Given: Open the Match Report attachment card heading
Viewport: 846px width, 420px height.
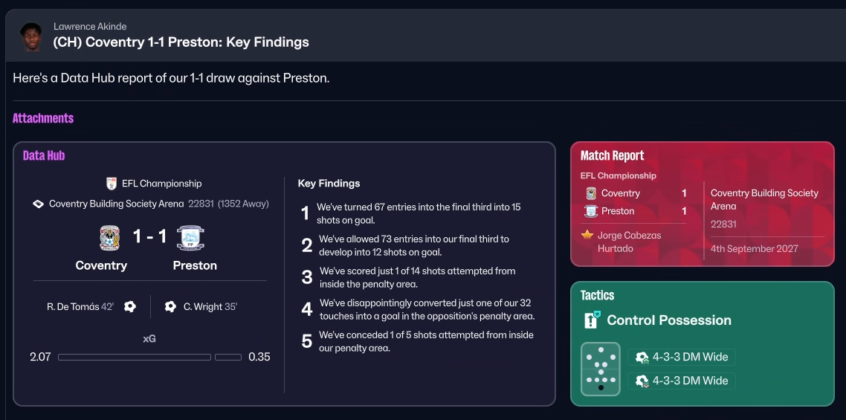Looking at the screenshot, I should [x=612, y=156].
